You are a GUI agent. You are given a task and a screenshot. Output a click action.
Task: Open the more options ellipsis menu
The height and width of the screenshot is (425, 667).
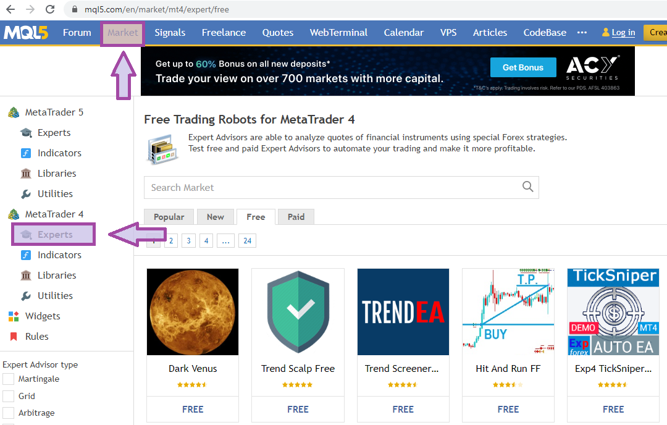pyautogui.click(x=582, y=33)
